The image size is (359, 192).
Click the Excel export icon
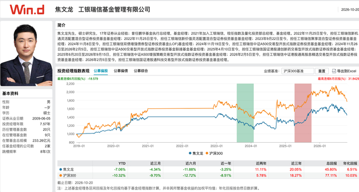click(334, 71)
